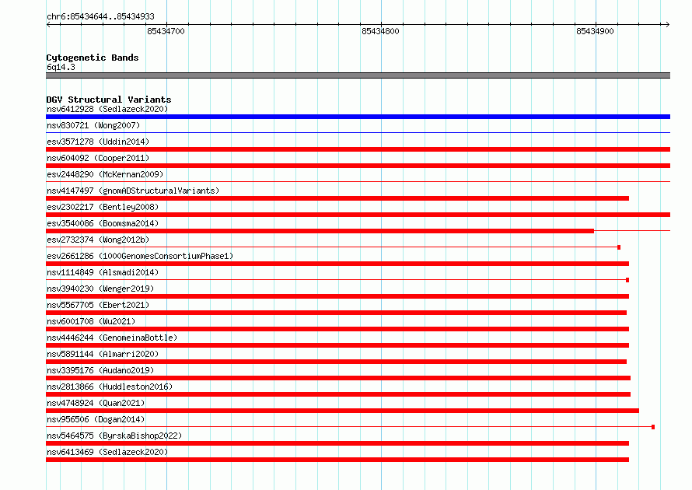
Task: Open nsv2813866 (Huddleston2016) label
Action: (110, 387)
